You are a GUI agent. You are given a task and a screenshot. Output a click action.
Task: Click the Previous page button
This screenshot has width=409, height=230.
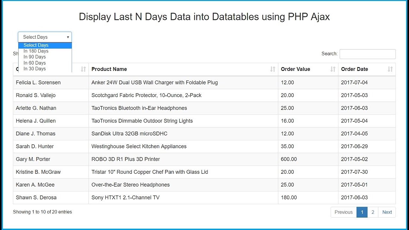click(343, 212)
